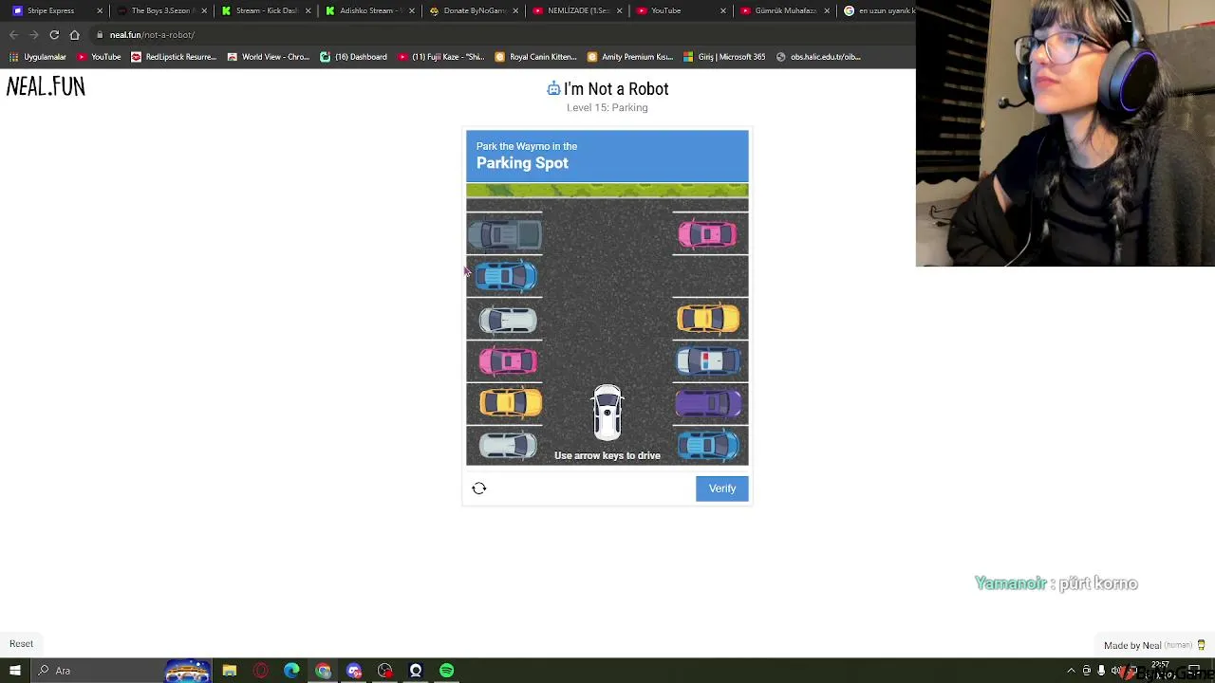
Task: Open the (16) Dashboard bookmark
Action: [353, 57]
